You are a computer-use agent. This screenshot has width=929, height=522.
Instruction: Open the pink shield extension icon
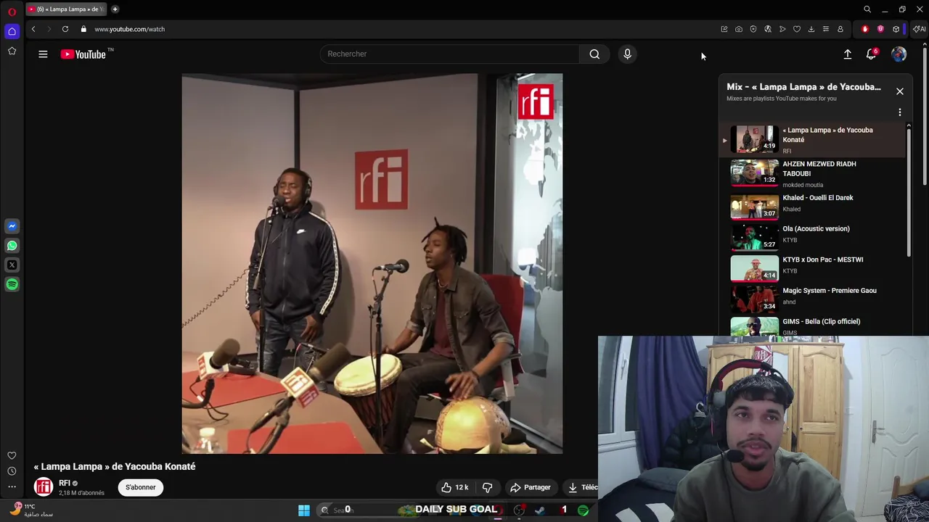pos(880,29)
